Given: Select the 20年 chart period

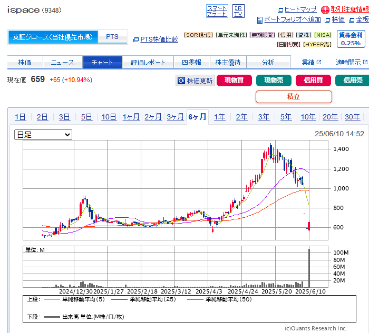Looking at the screenshot, I should pos(331,117).
